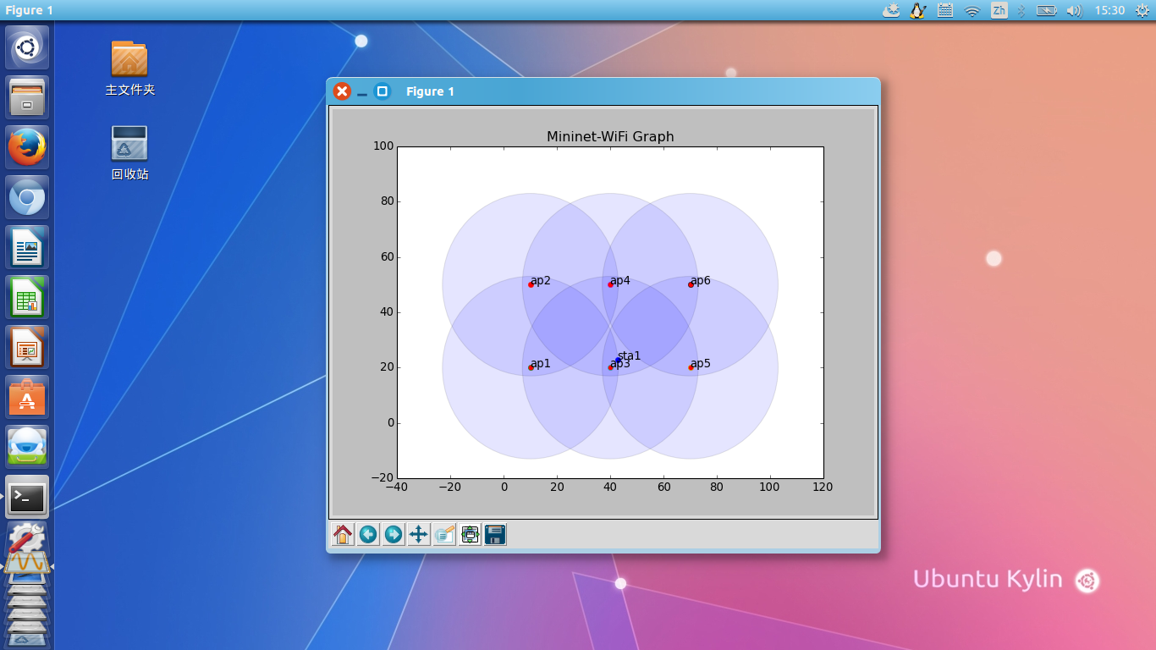1156x650 pixels.
Task: Launch Firefox from the dock
Action: 27,147
